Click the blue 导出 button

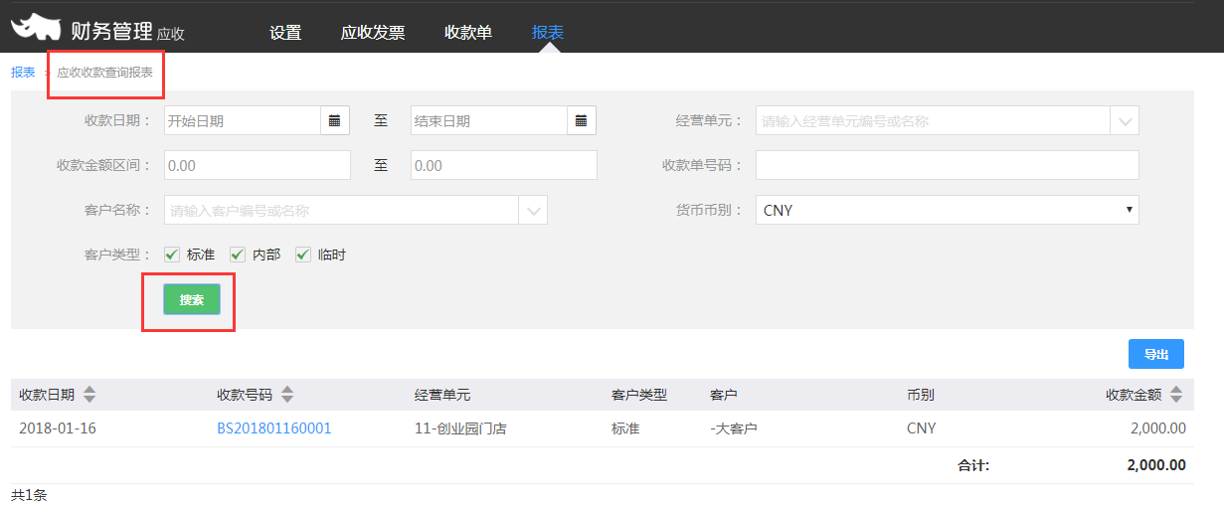pos(1156,354)
